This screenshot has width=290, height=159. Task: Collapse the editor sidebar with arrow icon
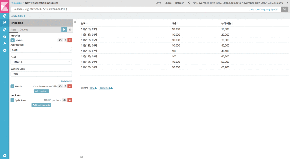(x=75, y=22)
